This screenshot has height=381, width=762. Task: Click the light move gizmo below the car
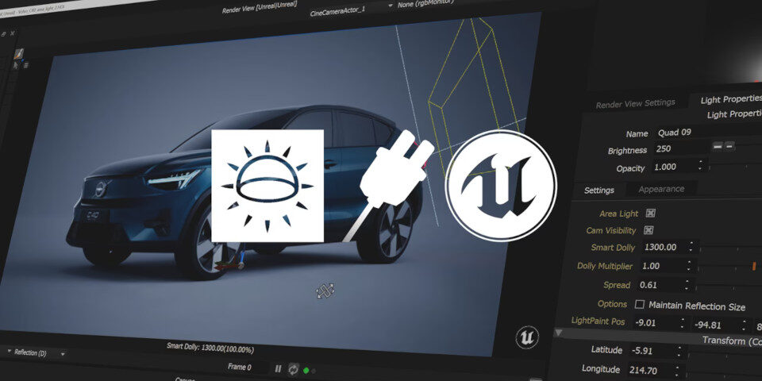(325, 291)
